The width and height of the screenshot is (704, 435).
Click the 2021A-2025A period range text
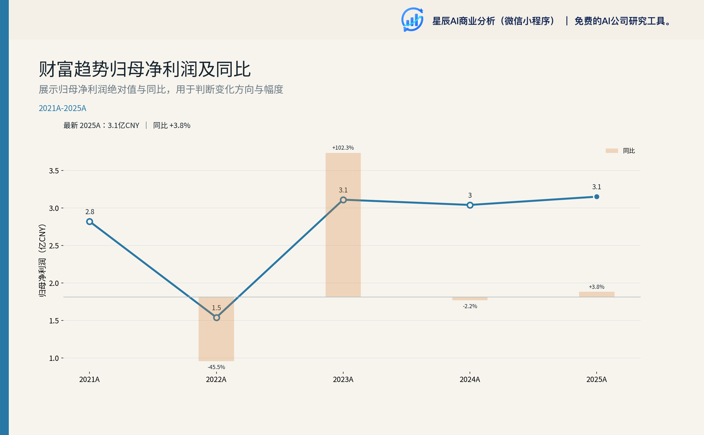[x=62, y=108]
